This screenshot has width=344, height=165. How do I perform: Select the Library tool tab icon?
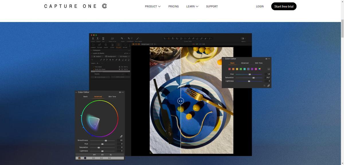(x=93, y=45)
